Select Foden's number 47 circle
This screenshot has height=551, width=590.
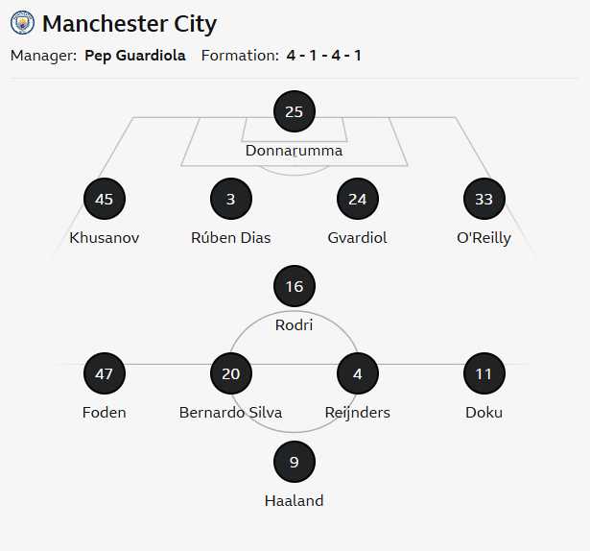[x=105, y=373]
